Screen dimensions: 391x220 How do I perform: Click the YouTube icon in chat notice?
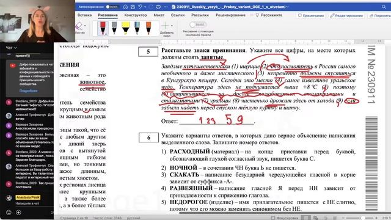pos(13,65)
